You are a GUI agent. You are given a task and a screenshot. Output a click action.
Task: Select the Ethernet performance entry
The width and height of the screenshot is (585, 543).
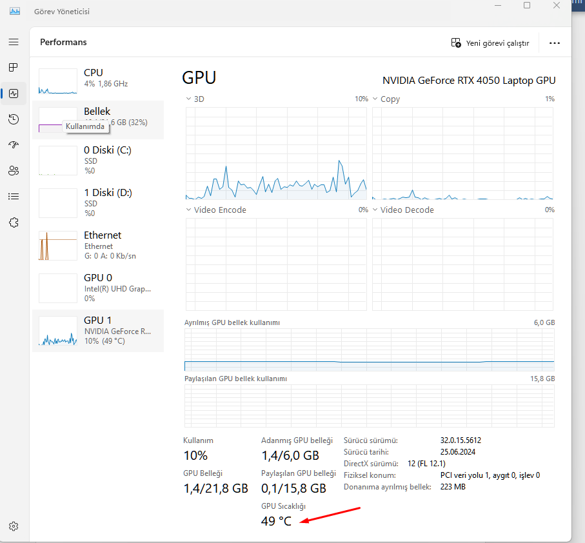click(x=98, y=244)
